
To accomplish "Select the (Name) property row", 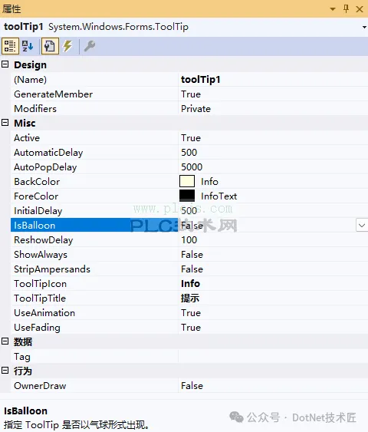I will (94, 80).
